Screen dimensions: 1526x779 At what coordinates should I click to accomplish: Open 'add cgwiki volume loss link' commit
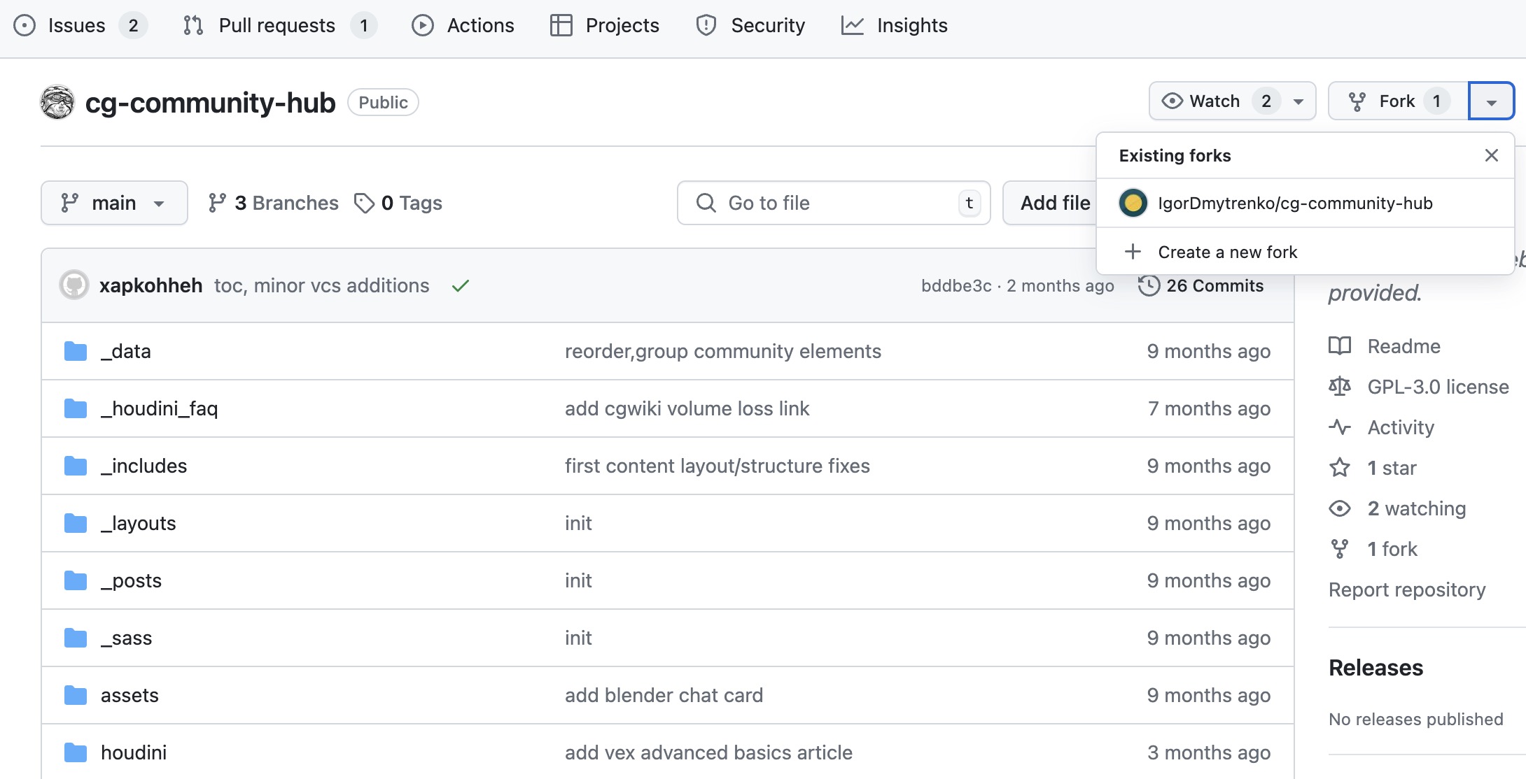click(687, 408)
